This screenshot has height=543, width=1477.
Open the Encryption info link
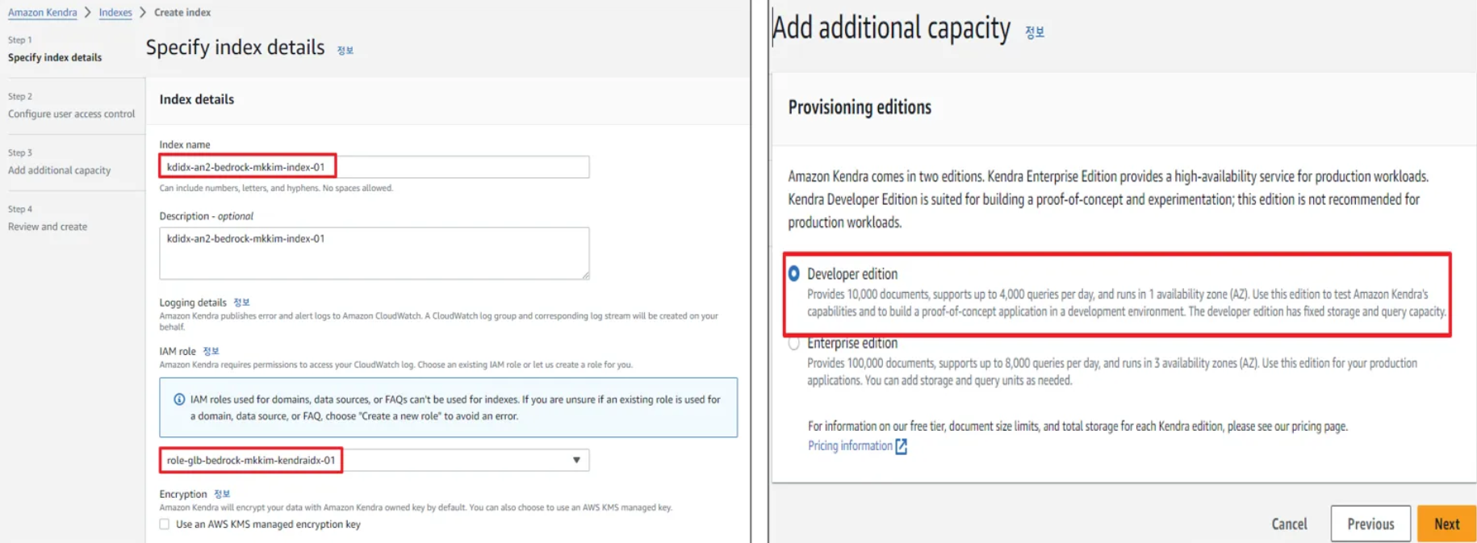(222, 494)
